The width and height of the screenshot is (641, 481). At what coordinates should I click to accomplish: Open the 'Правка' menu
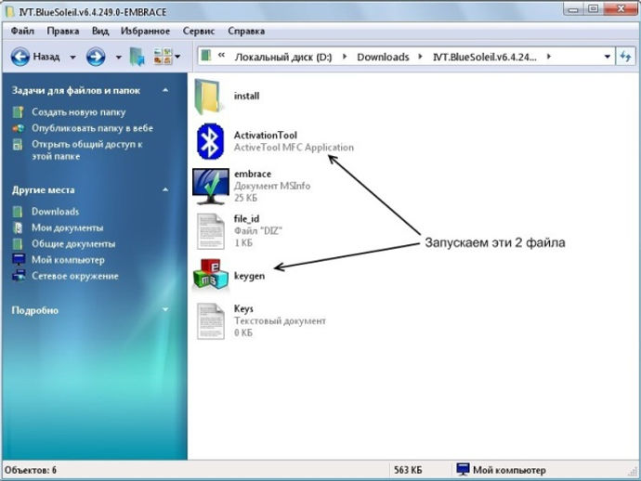[63, 31]
